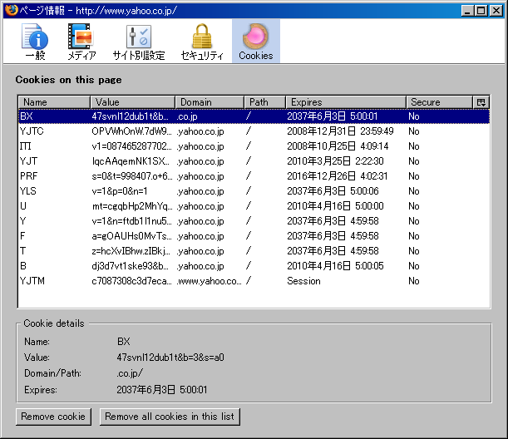Sort cookies by Expires column header

pos(345,102)
